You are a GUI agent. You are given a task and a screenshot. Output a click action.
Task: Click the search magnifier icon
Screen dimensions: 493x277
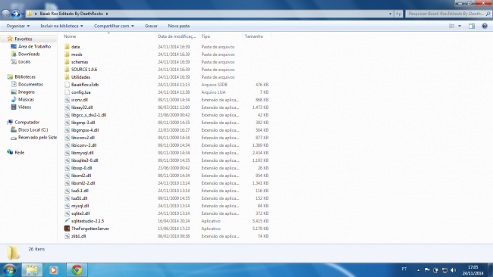pyautogui.click(x=488, y=14)
